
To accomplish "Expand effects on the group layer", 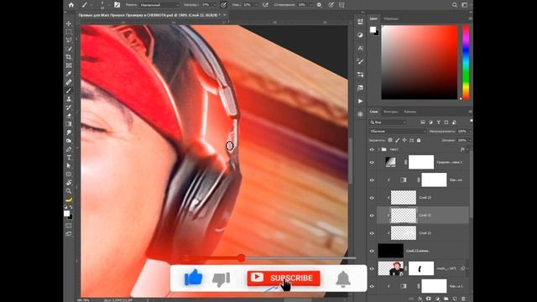I will coord(468,149).
